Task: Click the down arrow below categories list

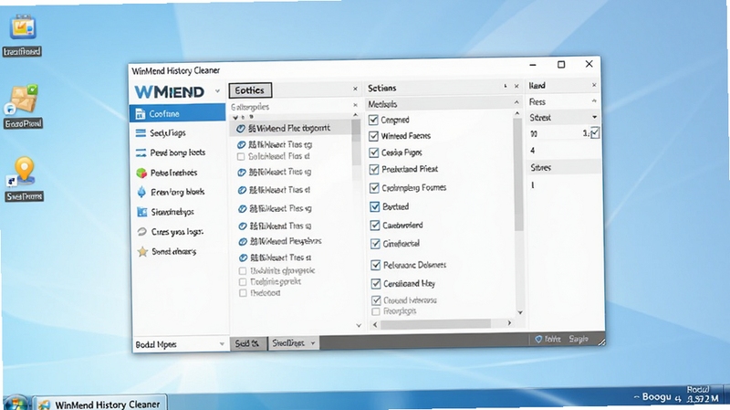Action: pyautogui.click(x=359, y=325)
